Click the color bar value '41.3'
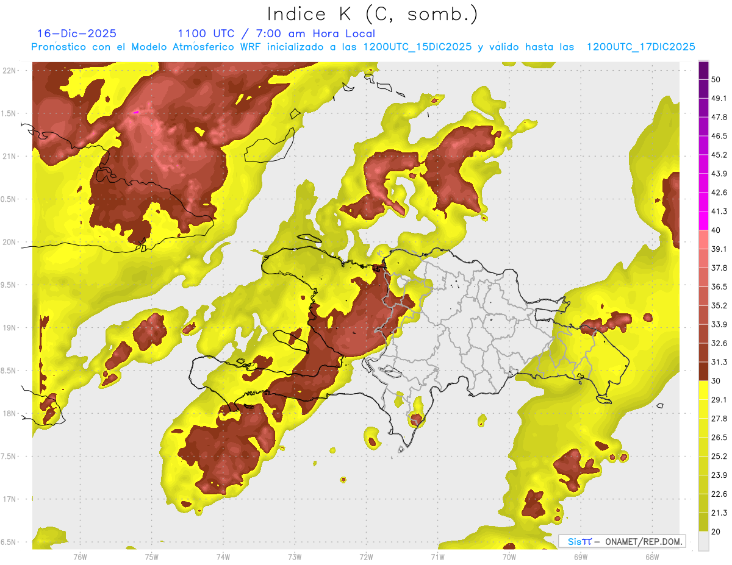This screenshot has height=565, width=732. point(719,211)
